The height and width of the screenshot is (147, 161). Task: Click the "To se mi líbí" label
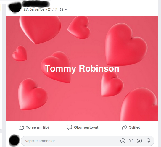[37, 127]
